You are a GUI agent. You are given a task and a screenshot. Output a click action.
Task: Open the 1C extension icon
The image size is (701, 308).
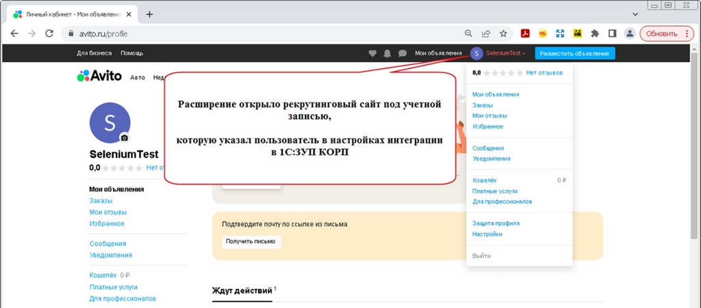543,33
